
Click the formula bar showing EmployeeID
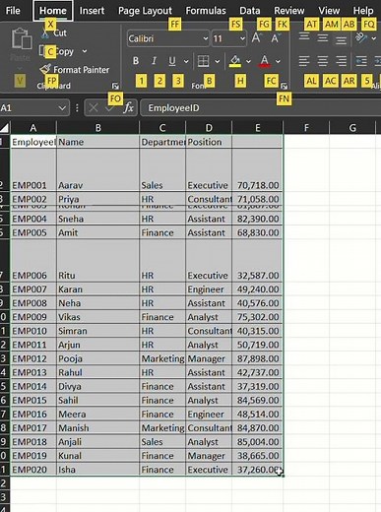point(261,107)
